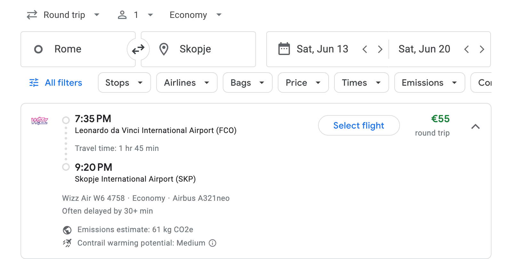This screenshot has width=512, height=259.
Task: Open the Stops filter dropdown
Action: 124,82
